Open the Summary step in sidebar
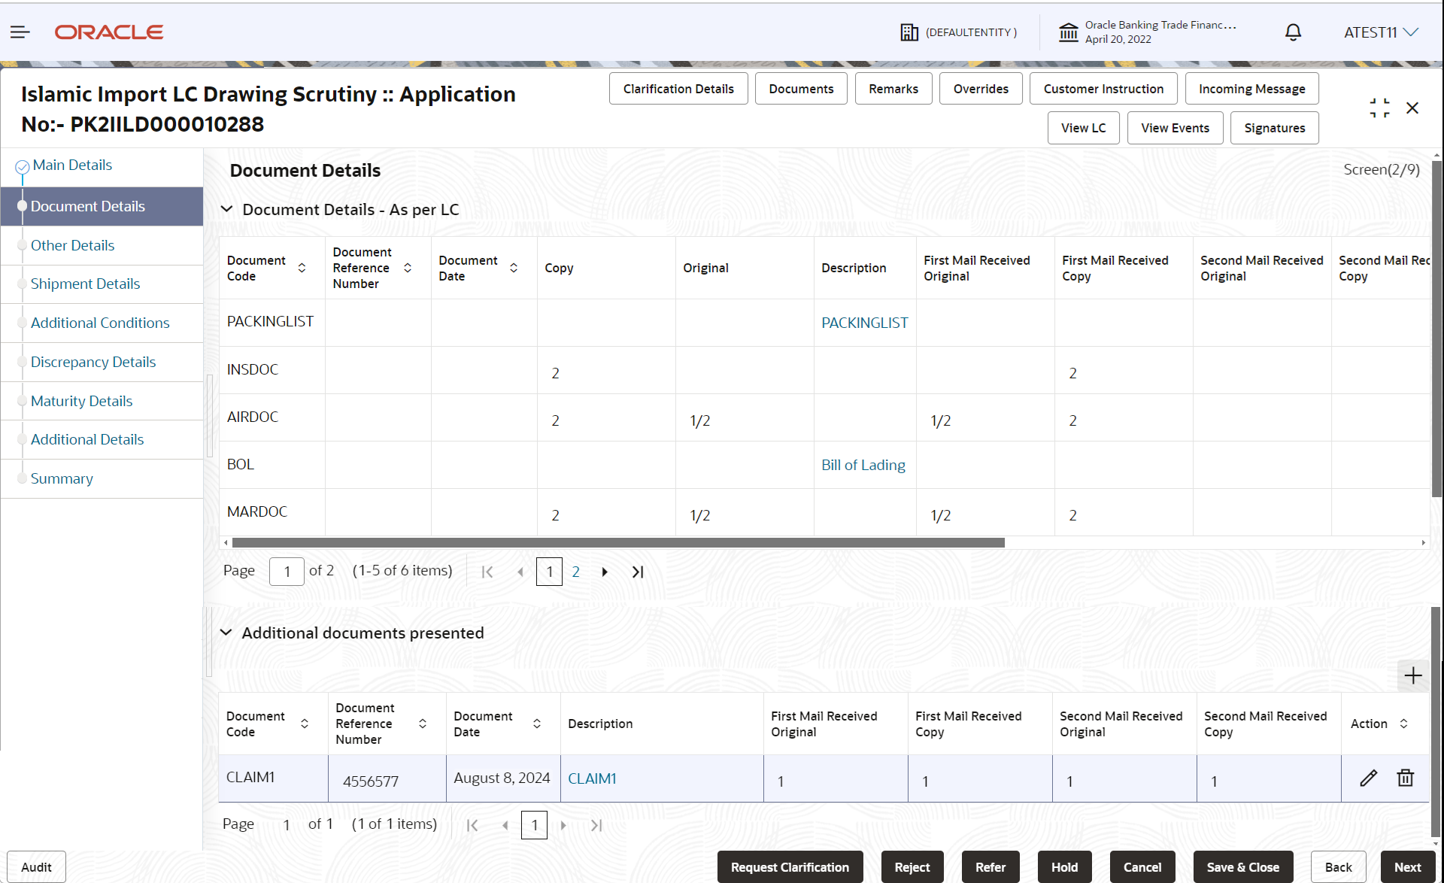The width and height of the screenshot is (1444, 883). click(62, 478)
